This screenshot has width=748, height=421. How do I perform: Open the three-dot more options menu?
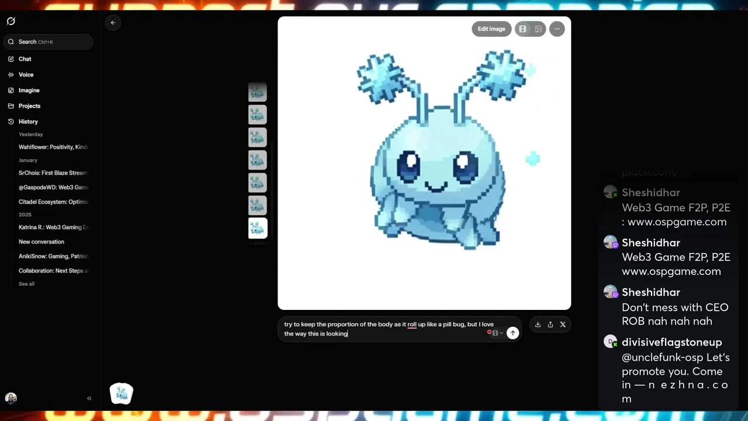pos(557,29)
